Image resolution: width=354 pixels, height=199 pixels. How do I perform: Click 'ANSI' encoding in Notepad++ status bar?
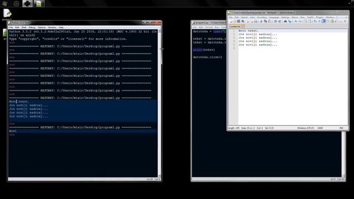tap(320, 128)
